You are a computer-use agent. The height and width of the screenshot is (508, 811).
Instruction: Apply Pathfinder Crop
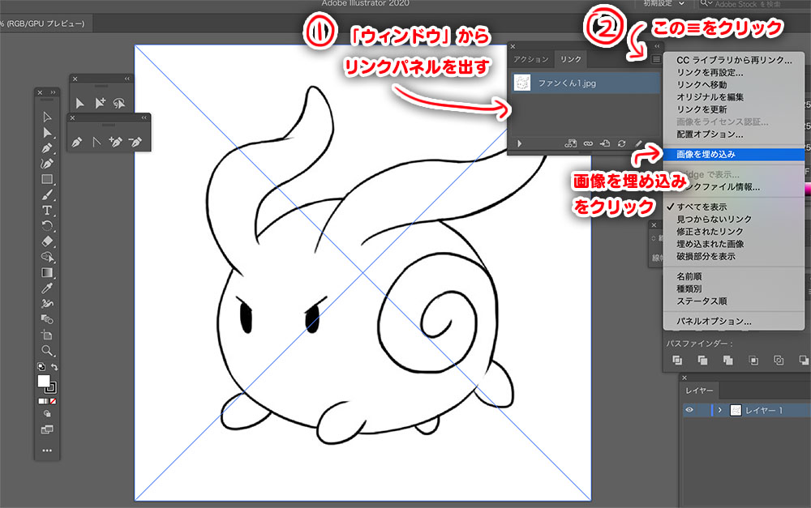pyautogui.click(x=753, y=361)
